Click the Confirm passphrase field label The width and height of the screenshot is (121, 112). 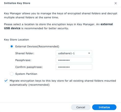29,67
